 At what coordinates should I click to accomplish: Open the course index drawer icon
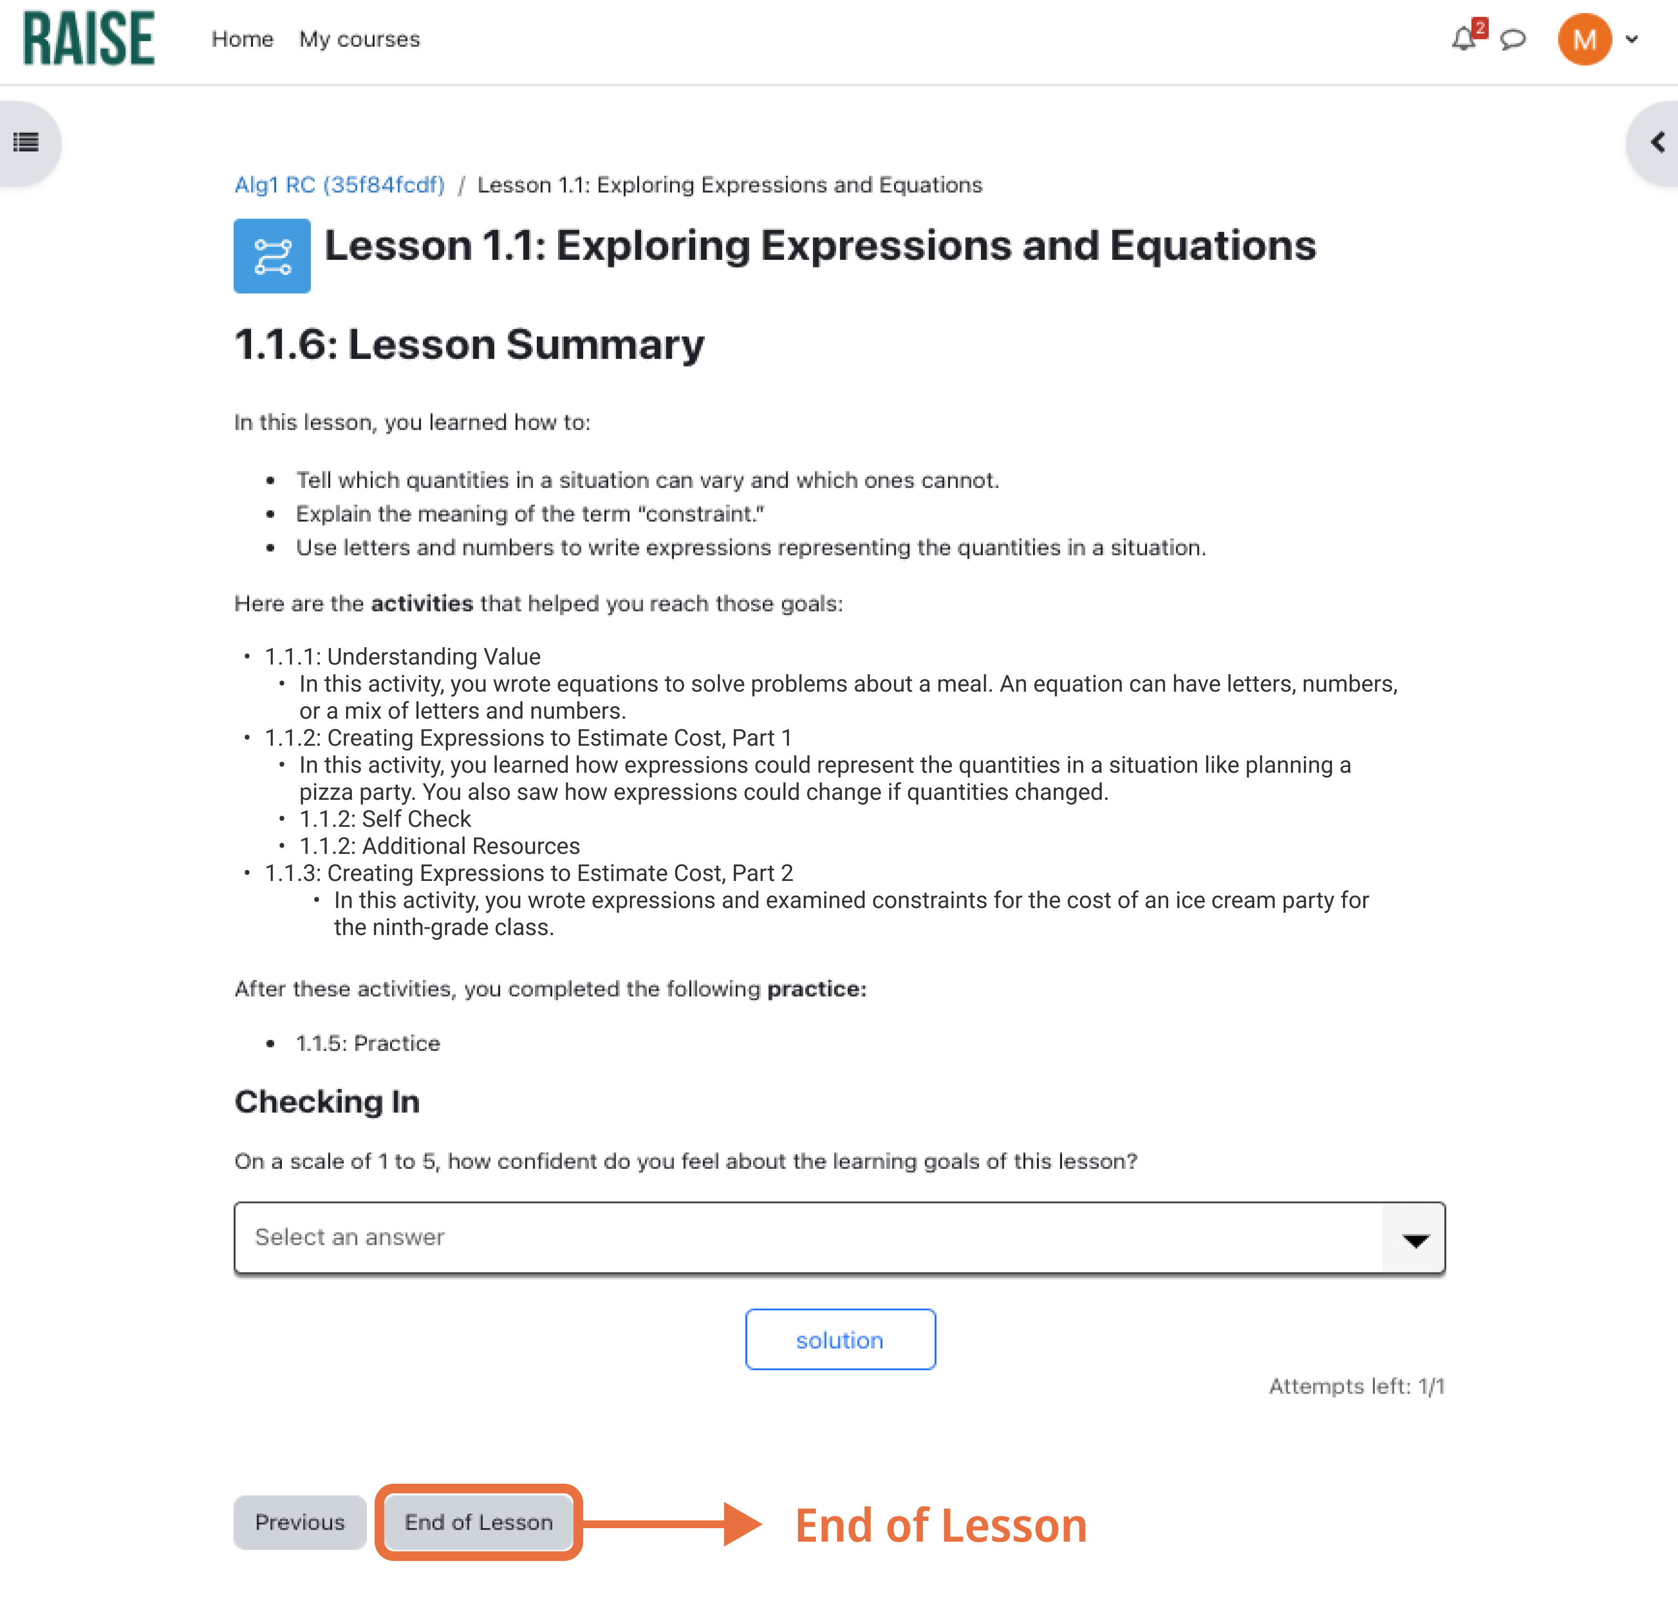tap(27, 142)
